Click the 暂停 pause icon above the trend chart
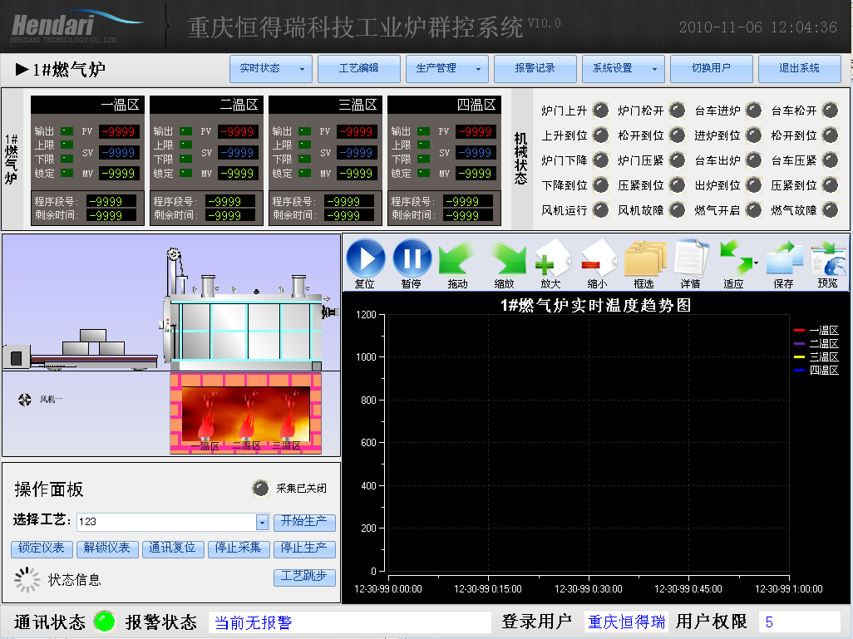 pos(412,258)
